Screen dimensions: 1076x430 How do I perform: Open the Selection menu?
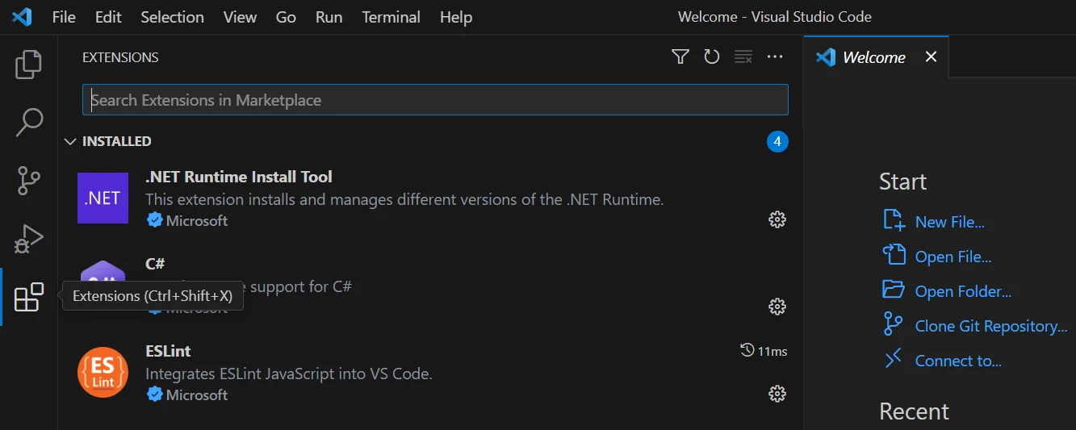[x=172, y=17]
